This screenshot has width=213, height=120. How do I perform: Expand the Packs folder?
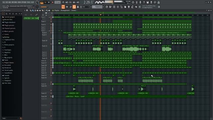point(6,60)
